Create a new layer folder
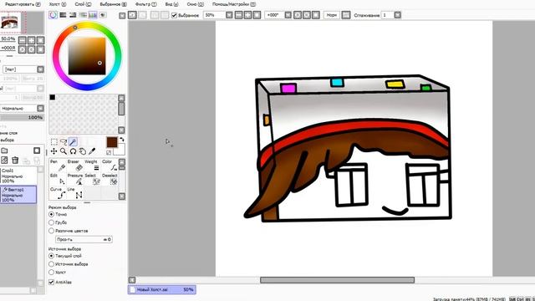Viewport: 535px width, 301px height. tap(4, 150)
